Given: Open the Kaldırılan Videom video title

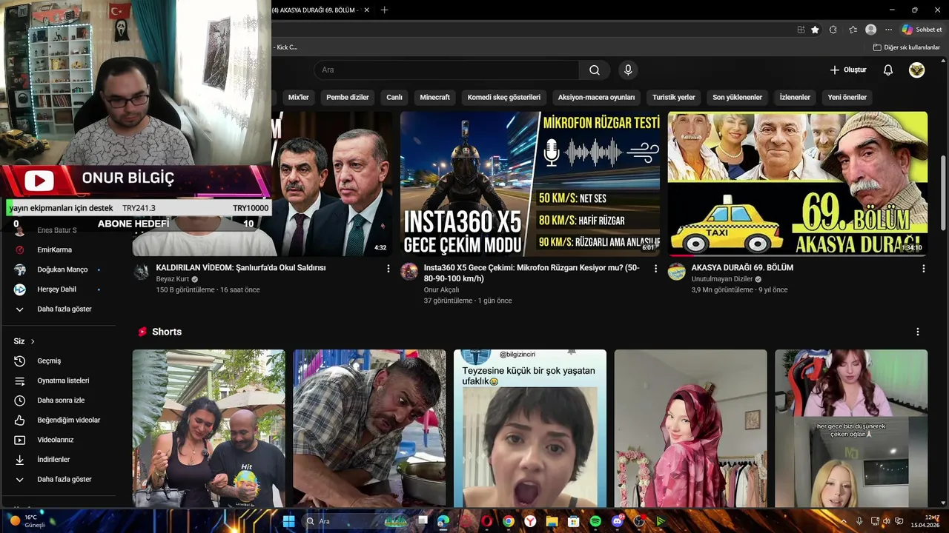Looking at the screenshot, I should click(241, 268).
